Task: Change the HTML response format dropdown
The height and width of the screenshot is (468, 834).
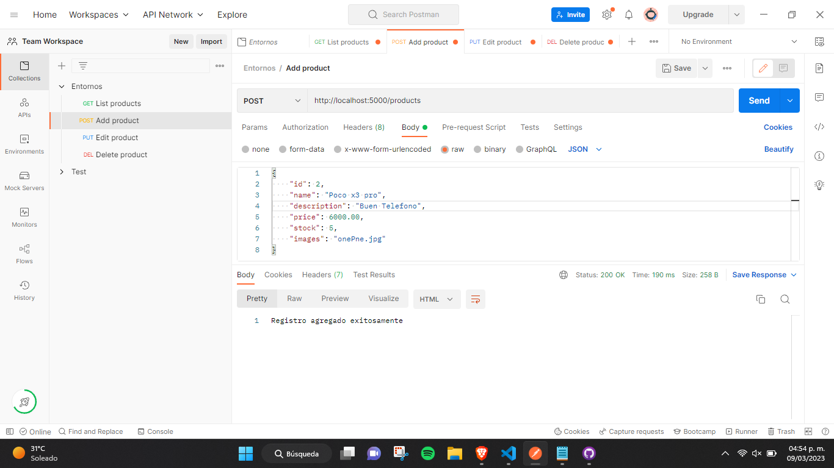Action: [437, 299]
